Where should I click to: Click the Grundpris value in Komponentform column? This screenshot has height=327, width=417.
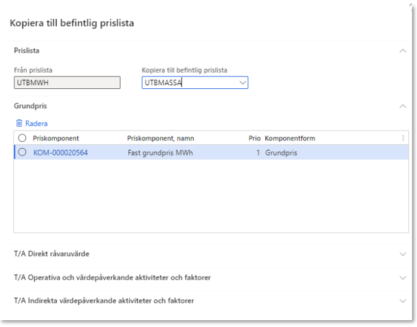[281, 152]
